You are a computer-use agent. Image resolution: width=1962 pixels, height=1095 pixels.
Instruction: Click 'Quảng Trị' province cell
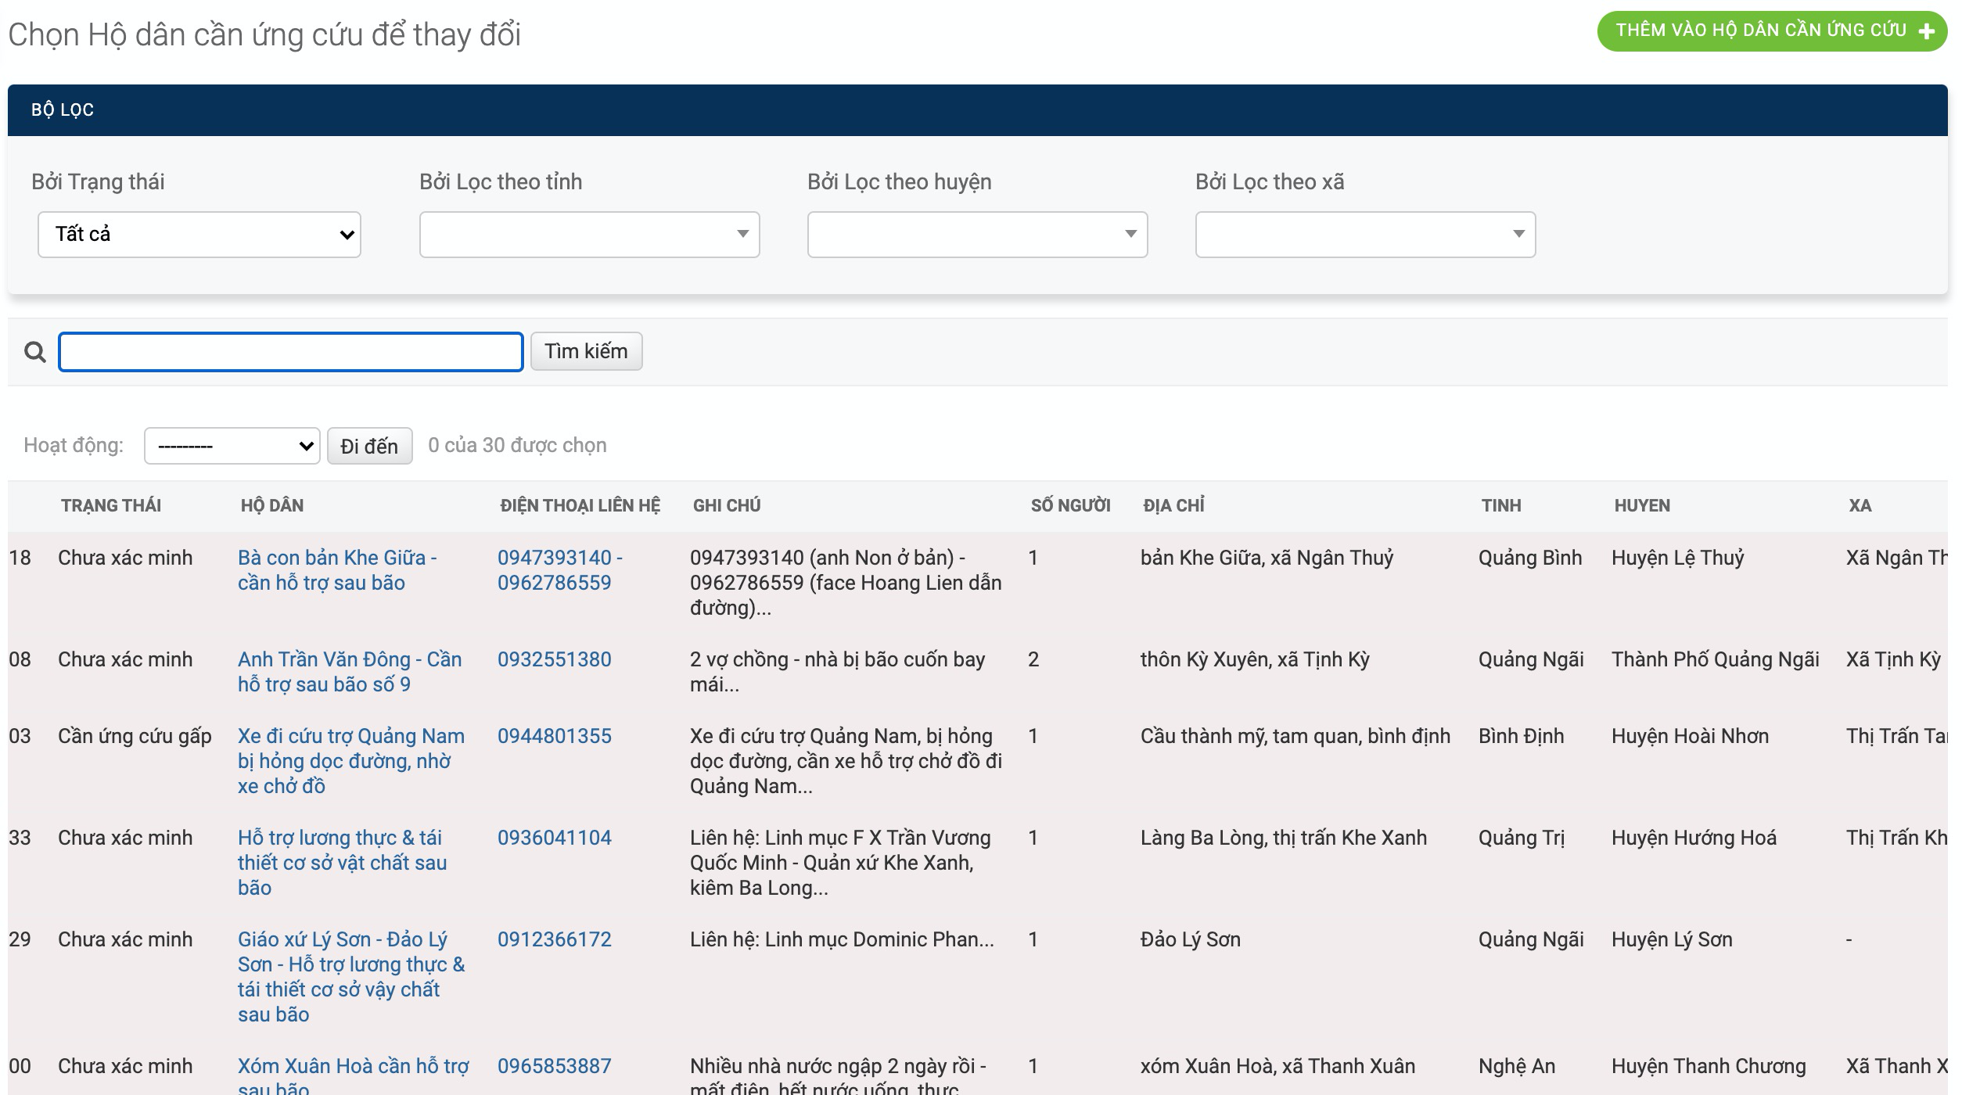click(x=1522, y=838)
